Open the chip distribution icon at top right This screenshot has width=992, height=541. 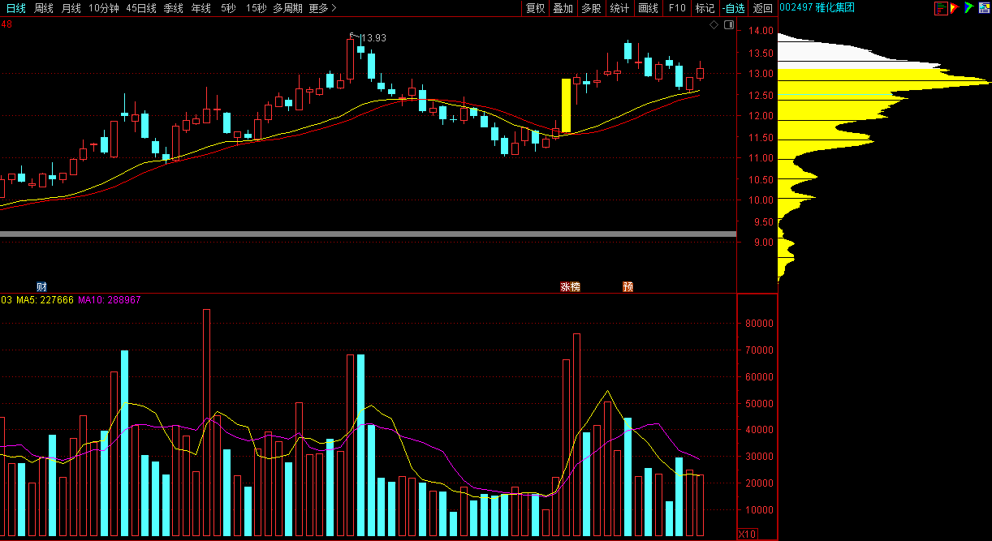941,8
